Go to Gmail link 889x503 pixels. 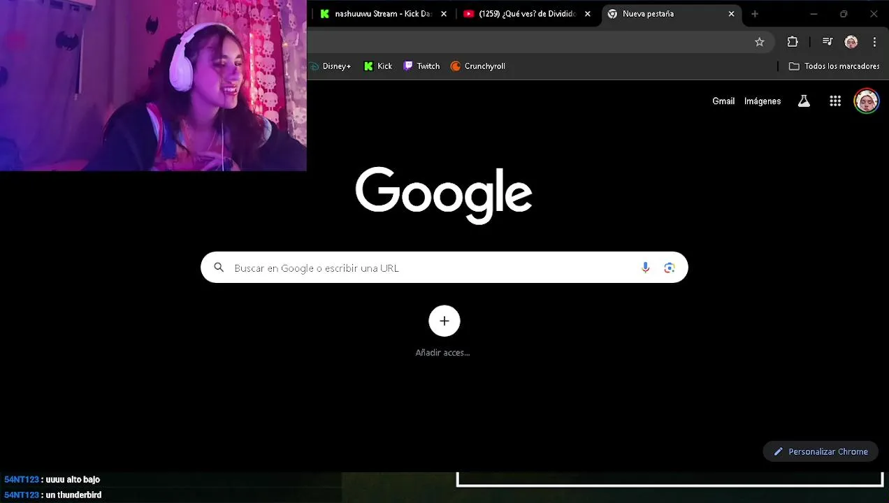pos(723,101)
